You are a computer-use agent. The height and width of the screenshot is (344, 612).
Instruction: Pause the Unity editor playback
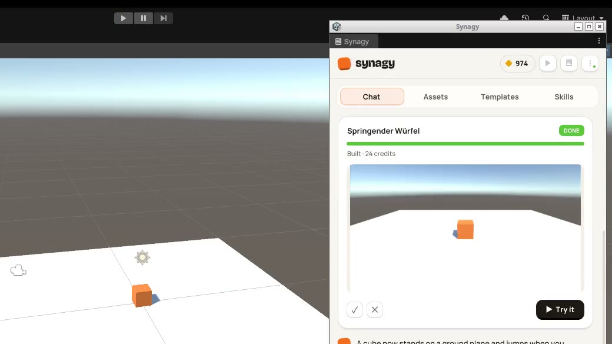click(144, 18)
